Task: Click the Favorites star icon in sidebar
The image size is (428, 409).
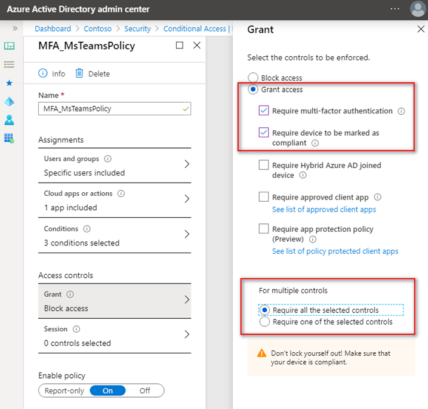Action: coord(10,83)
